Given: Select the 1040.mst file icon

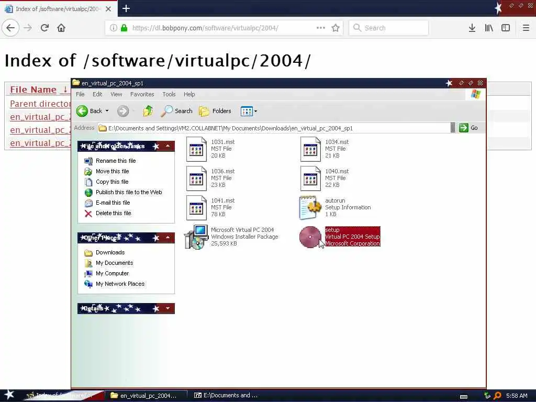Looking at the screenshot, I should click(x=310, y=178).
